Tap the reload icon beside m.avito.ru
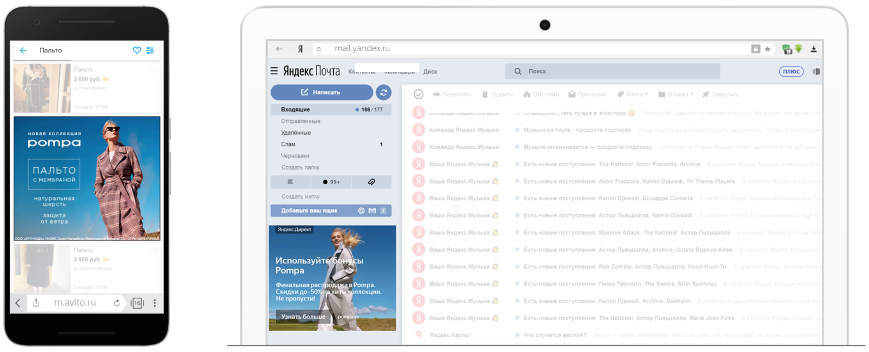The height and width of the screenshot is (352, 869). (116, 303)
